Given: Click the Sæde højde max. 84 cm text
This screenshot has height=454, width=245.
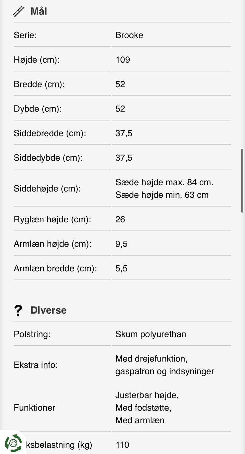Looking at the screenshot, I should (164, 182).
